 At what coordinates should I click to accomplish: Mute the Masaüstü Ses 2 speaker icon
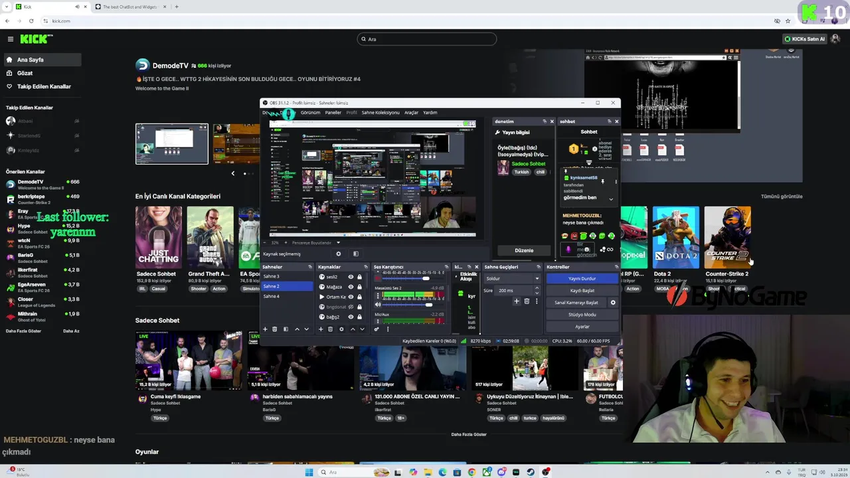click(x=378, y=304)
